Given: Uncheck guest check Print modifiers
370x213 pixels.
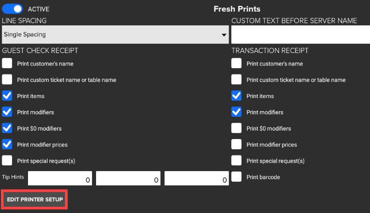Looking at the screenshot, I should [x=7, y=112].
